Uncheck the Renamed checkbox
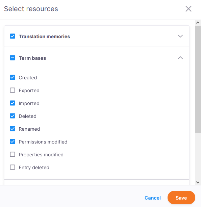 12,129
